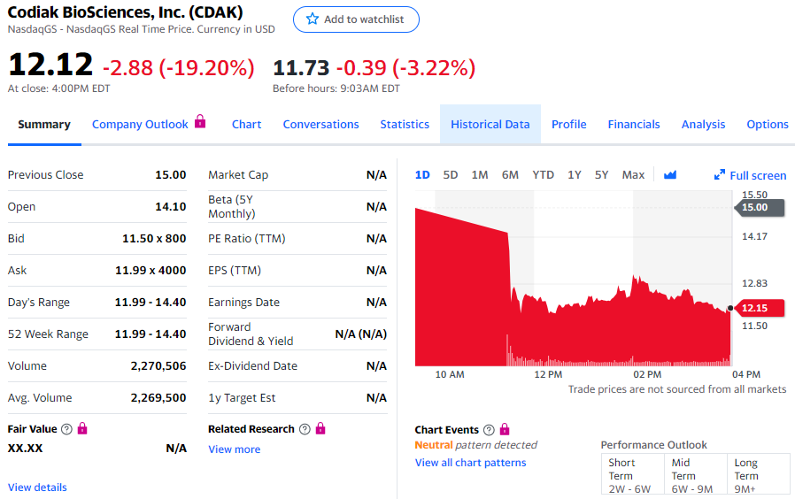This screenshot has height=499, width=795.
Task: Click the Short Term performance outlook cell
Action: 633,476
